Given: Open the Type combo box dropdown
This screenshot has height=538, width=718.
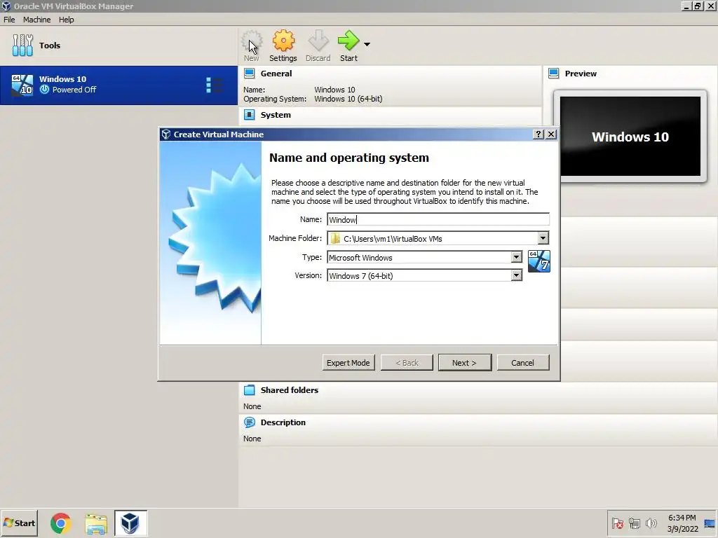Looking at the screenshot, I should coord(516,258).
